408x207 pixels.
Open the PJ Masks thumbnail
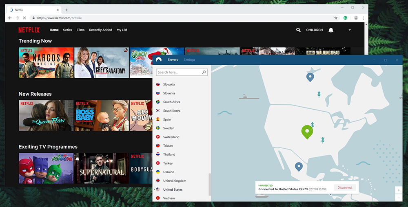point(46,168)
